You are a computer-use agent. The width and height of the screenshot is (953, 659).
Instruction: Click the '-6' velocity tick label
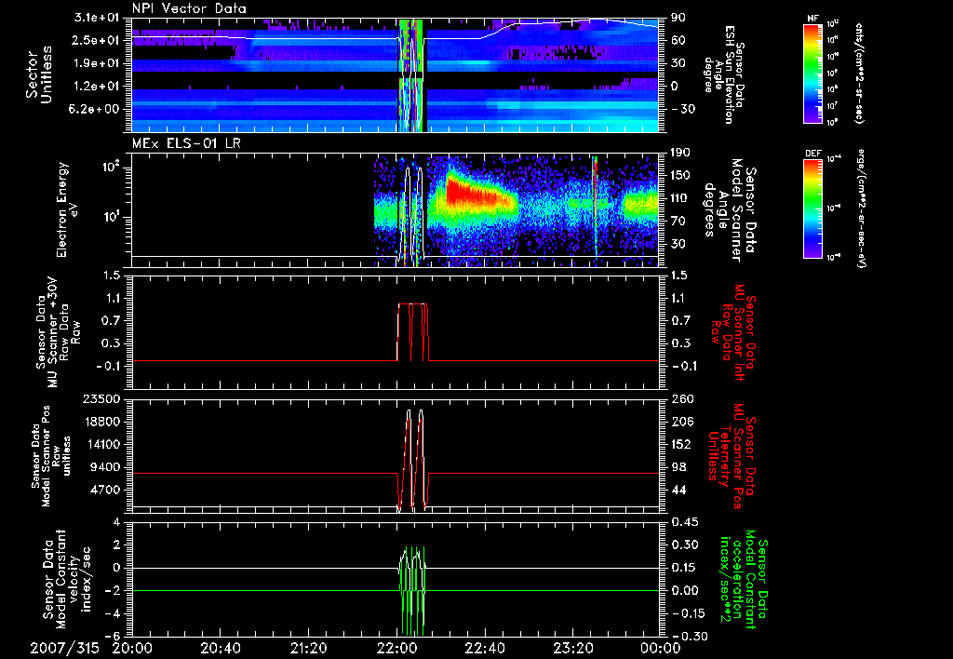(x=114, y=636)
